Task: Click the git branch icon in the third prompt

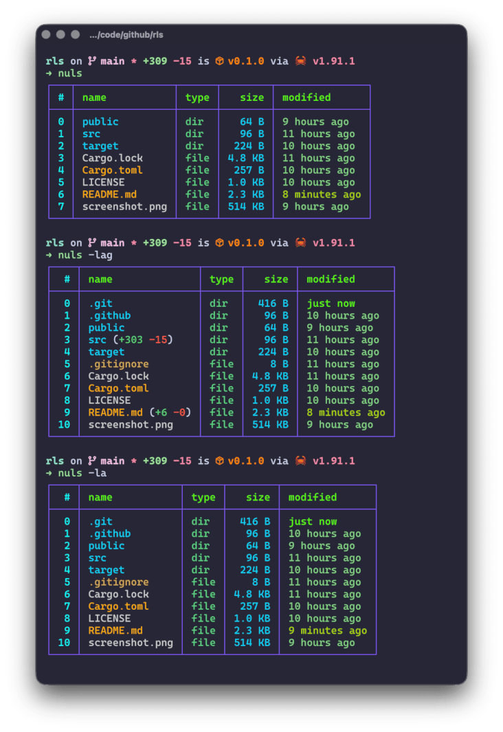Action: tap(91, 461)
